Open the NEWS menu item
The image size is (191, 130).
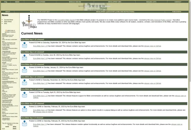(17, 2)
